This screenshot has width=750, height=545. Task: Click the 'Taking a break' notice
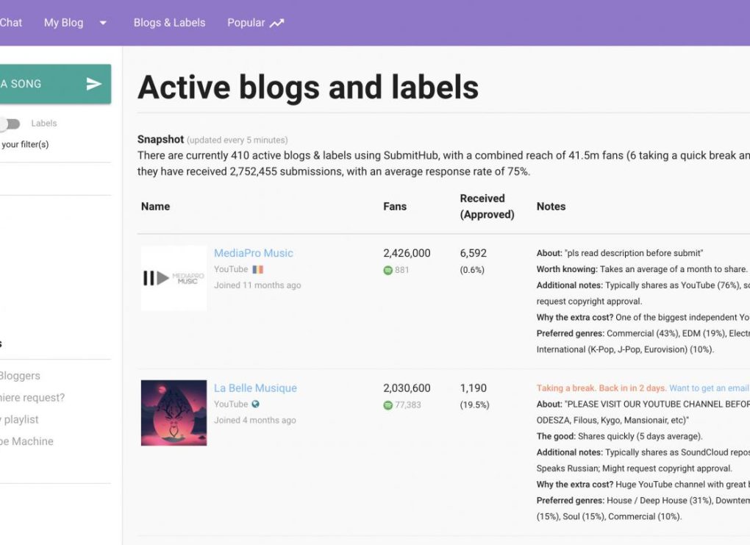[x=601, y=388]
